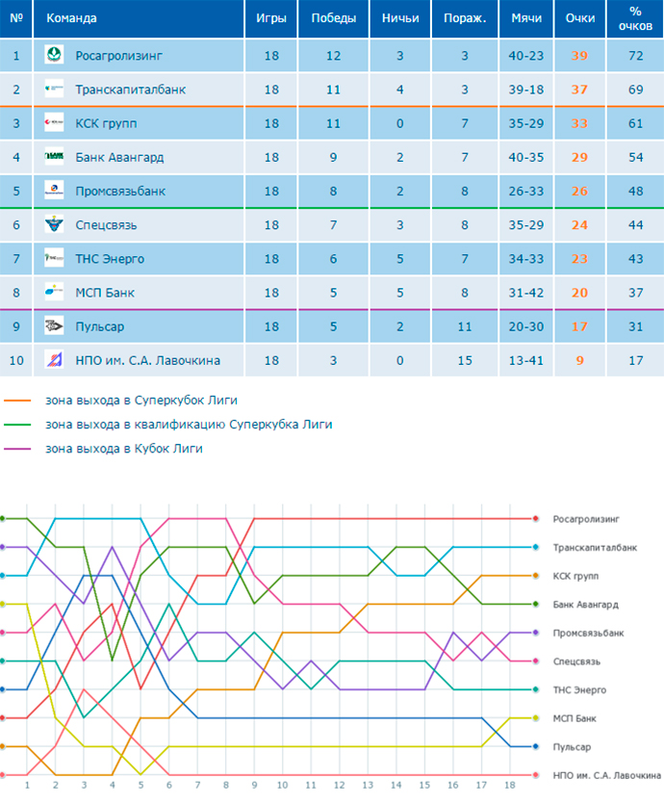Click Росагролизинг label in chart legend
Viewport: 664px width, 803px height.
click(x=586, y=519)
